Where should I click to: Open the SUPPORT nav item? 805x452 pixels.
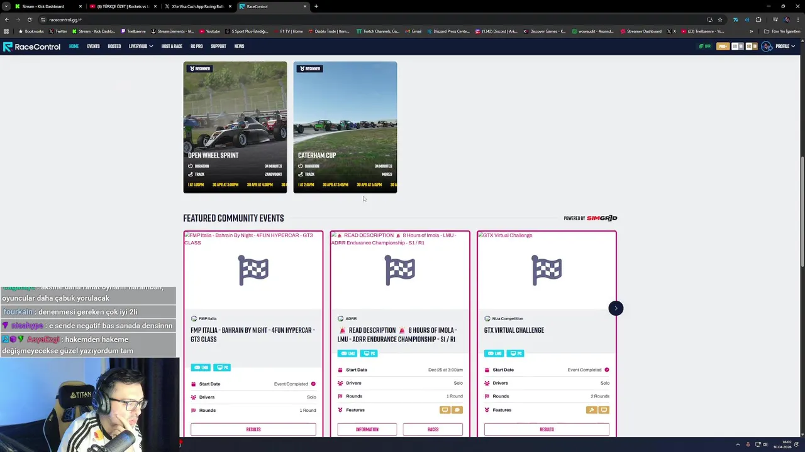pyautogui.click(x=218, y=46)
